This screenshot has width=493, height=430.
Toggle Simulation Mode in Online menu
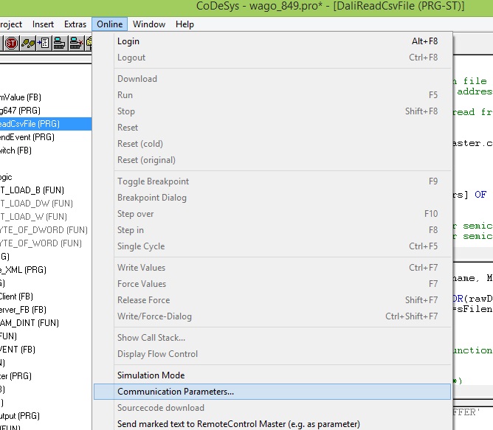click(272, 375)
